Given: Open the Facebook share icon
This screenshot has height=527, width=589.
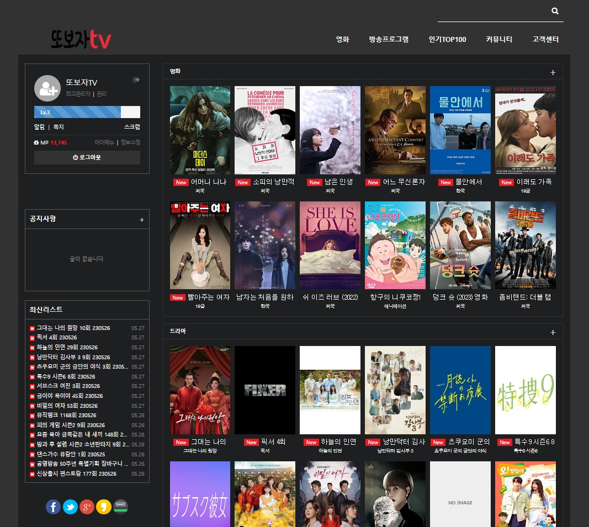Looking at the screenshot, I should pos(54,507).
